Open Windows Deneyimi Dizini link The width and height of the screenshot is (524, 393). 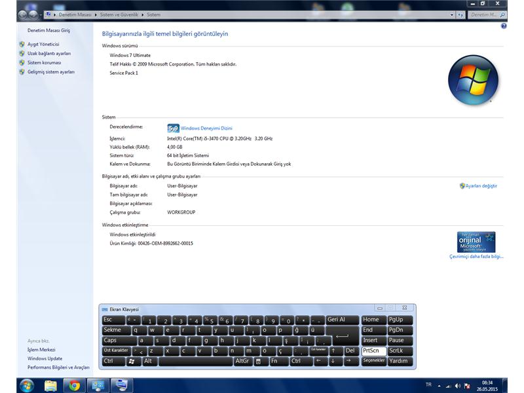tap(206, 128)
